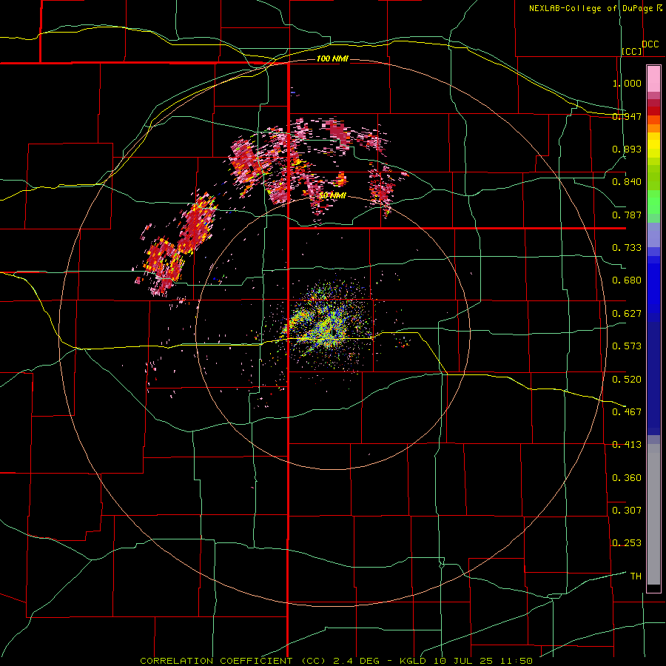This screenshot has height=666, width=666.
Task: Select the 0.627 color scale value
Action: pyautogui.click(x=627, y=313)
